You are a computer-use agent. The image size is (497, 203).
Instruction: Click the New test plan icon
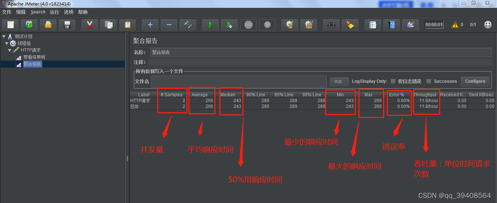[x=11, y=25]
